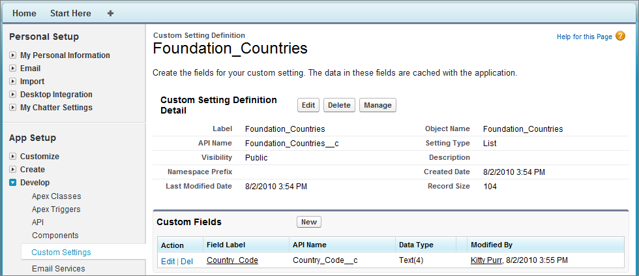Open the Country_Code field label link
This screenshot has height=276, width=639.
pos(232,260)
